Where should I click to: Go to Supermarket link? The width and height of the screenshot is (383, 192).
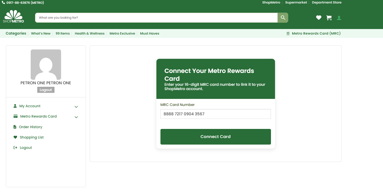(296, 3)
